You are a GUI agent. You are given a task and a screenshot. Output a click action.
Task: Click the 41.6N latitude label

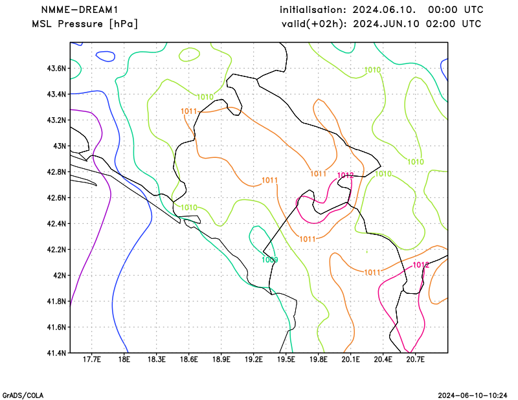(56, 327)
